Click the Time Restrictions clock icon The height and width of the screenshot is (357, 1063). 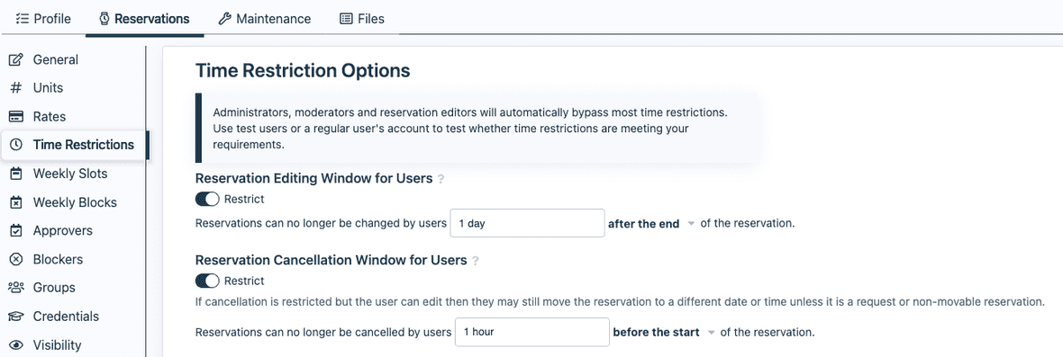coord(16,145)
